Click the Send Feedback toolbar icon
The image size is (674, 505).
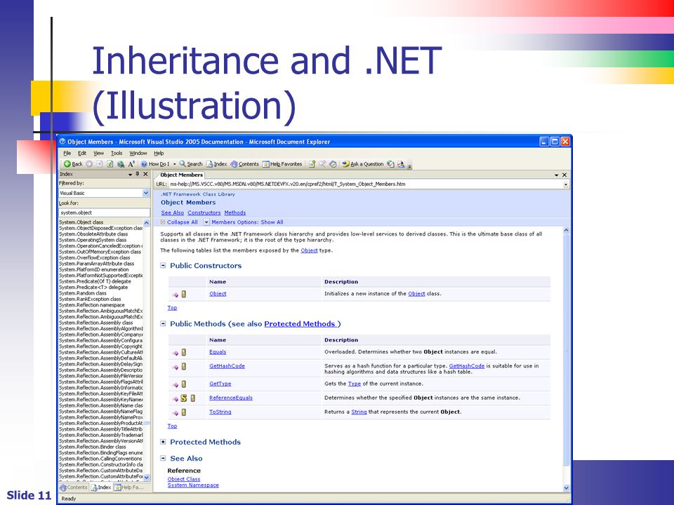(401, 164)
